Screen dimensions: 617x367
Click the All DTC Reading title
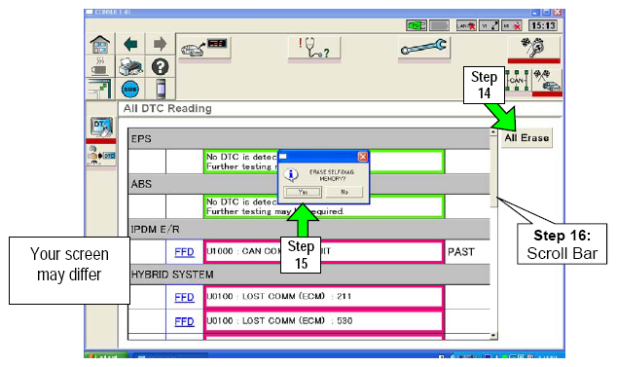167,108
